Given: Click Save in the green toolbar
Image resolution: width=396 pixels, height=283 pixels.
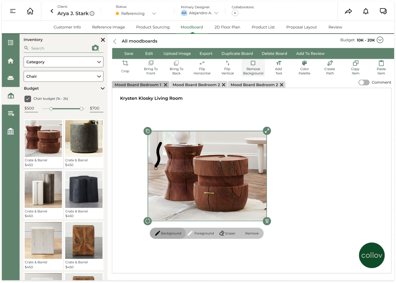Looking at the screenshot, I should tap(128, 54).
